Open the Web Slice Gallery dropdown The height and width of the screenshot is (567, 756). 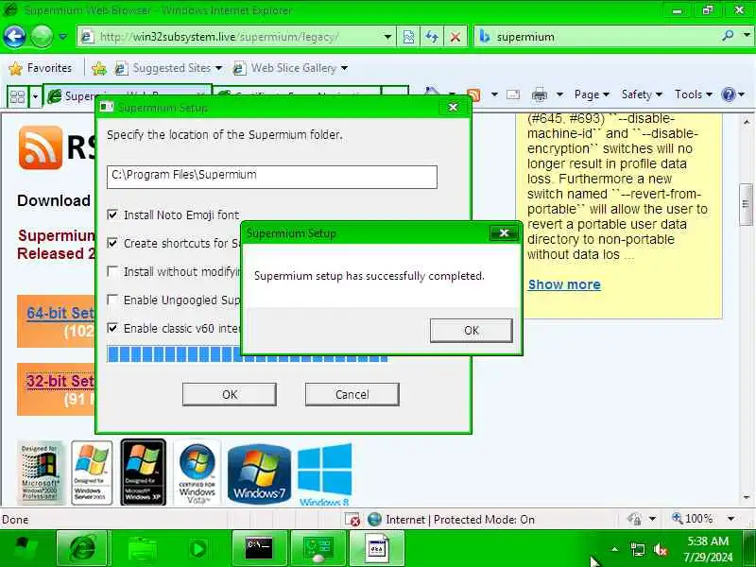[290, 68]
